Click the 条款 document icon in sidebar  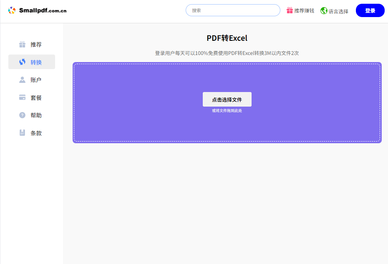(x=23, y=133)
